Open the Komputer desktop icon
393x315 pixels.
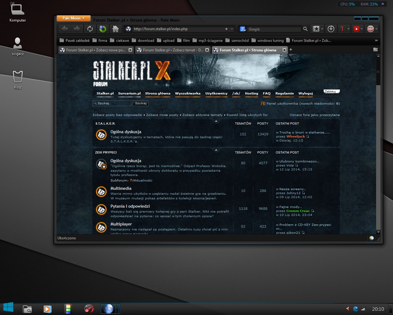pos(18,13)
